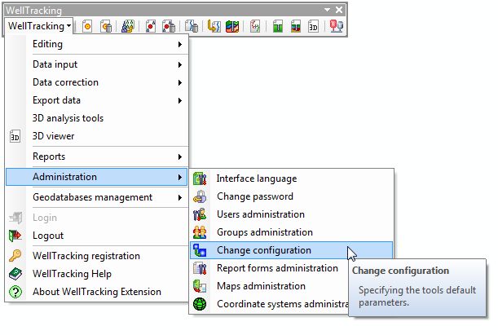
Task: Click the Maps administration icon
Action: tap(200, 286)
